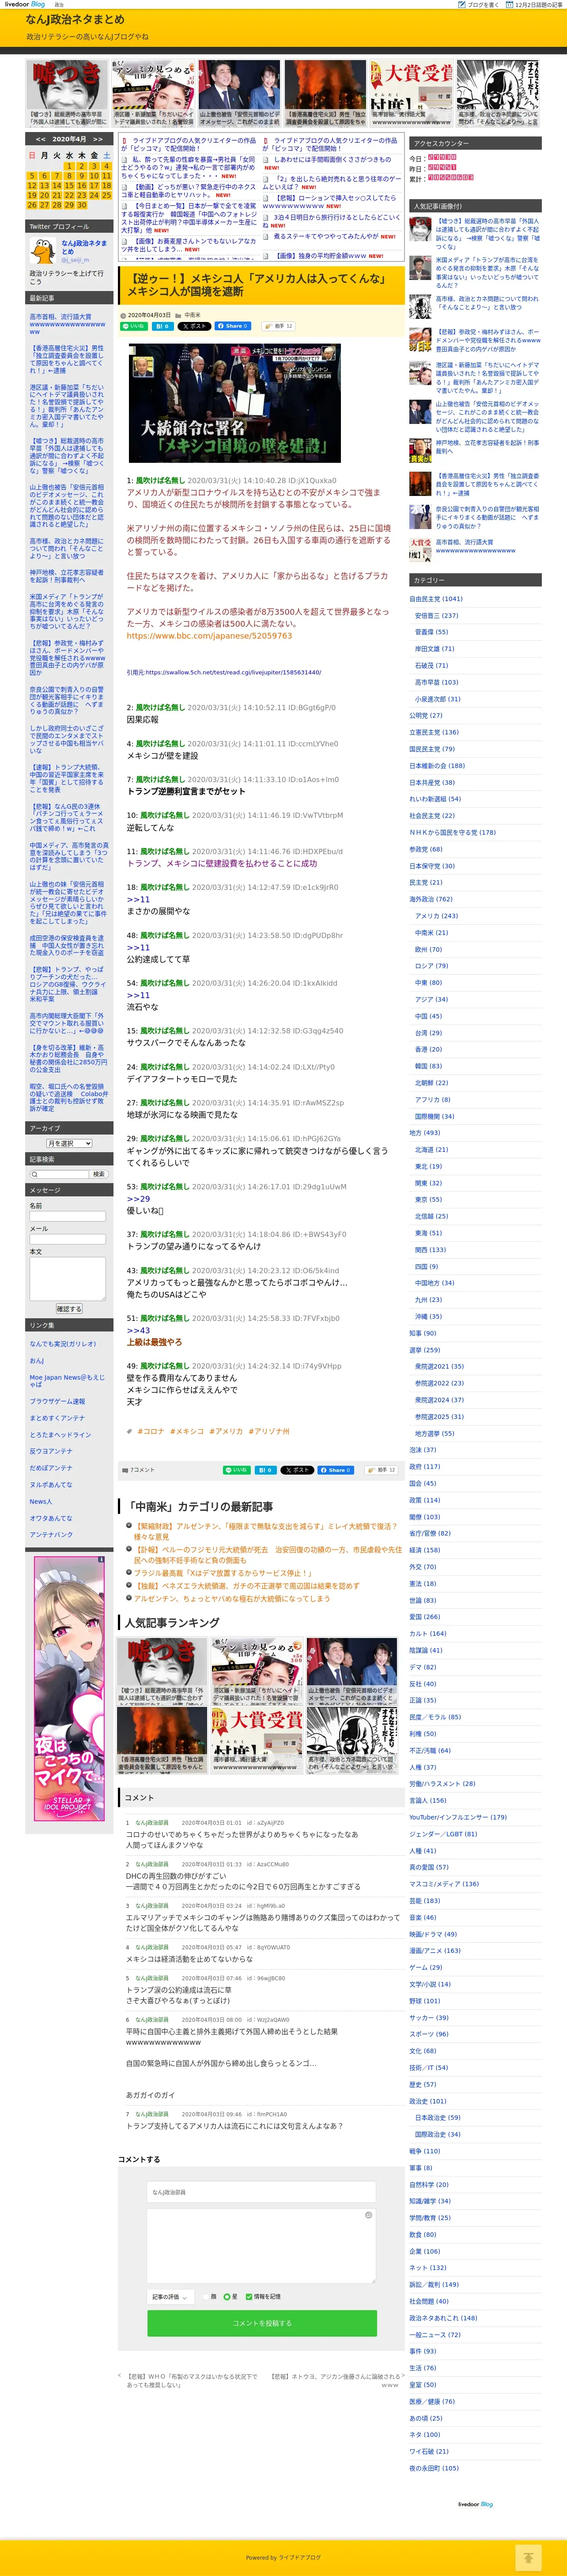567x2576 pixels.
Task: Click the Facebook Share button under the article title
Action: coord(233,326)
